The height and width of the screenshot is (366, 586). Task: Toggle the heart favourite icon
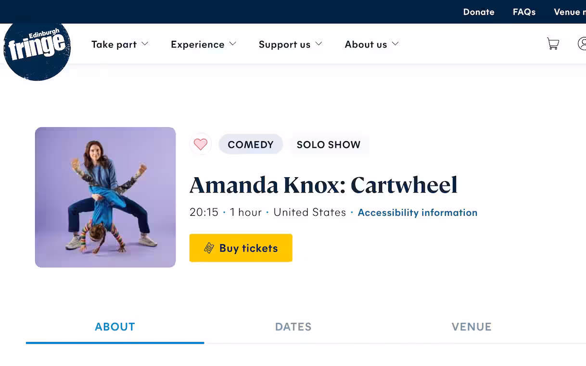tap(201, 144)
